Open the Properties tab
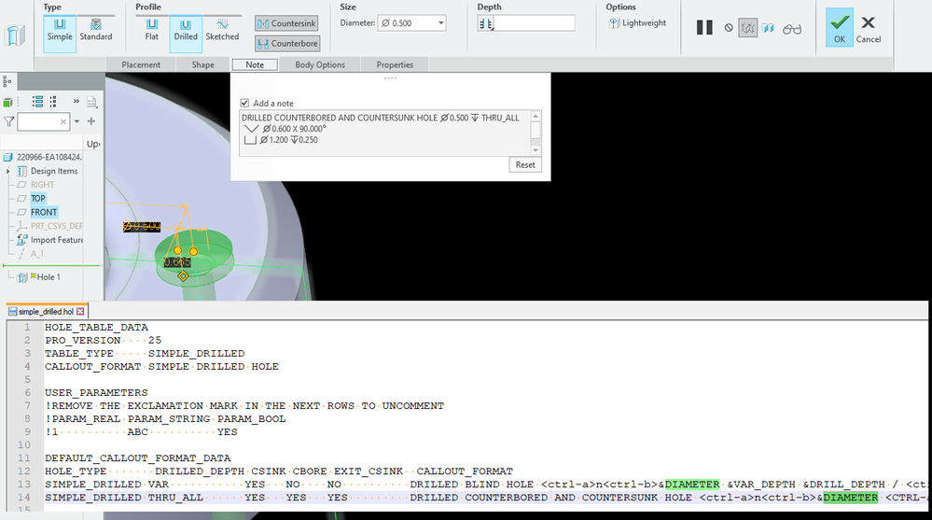The image size is (932, 520). point(395,64)
